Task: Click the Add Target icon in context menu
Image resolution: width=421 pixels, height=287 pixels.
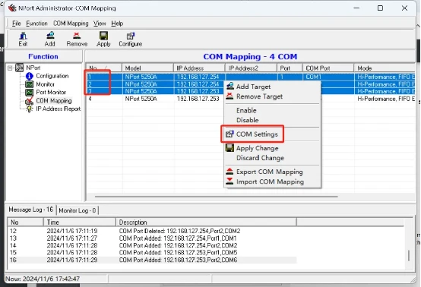Action: pos(229,86)
